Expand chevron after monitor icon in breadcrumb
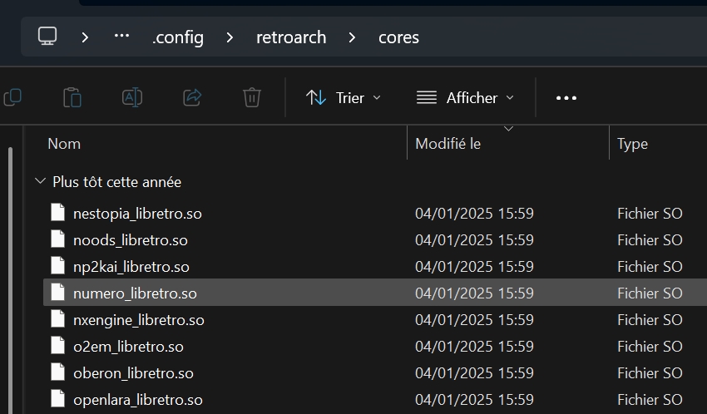 85,37
